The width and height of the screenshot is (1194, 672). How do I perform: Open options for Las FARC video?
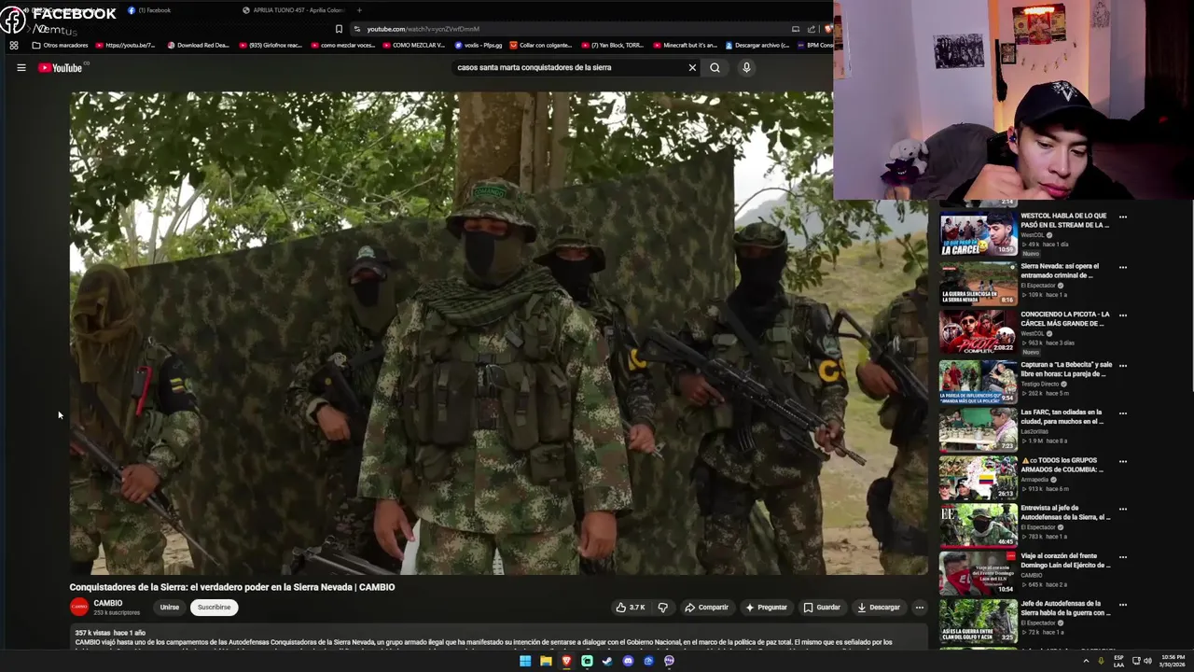tap(1122, 413)
